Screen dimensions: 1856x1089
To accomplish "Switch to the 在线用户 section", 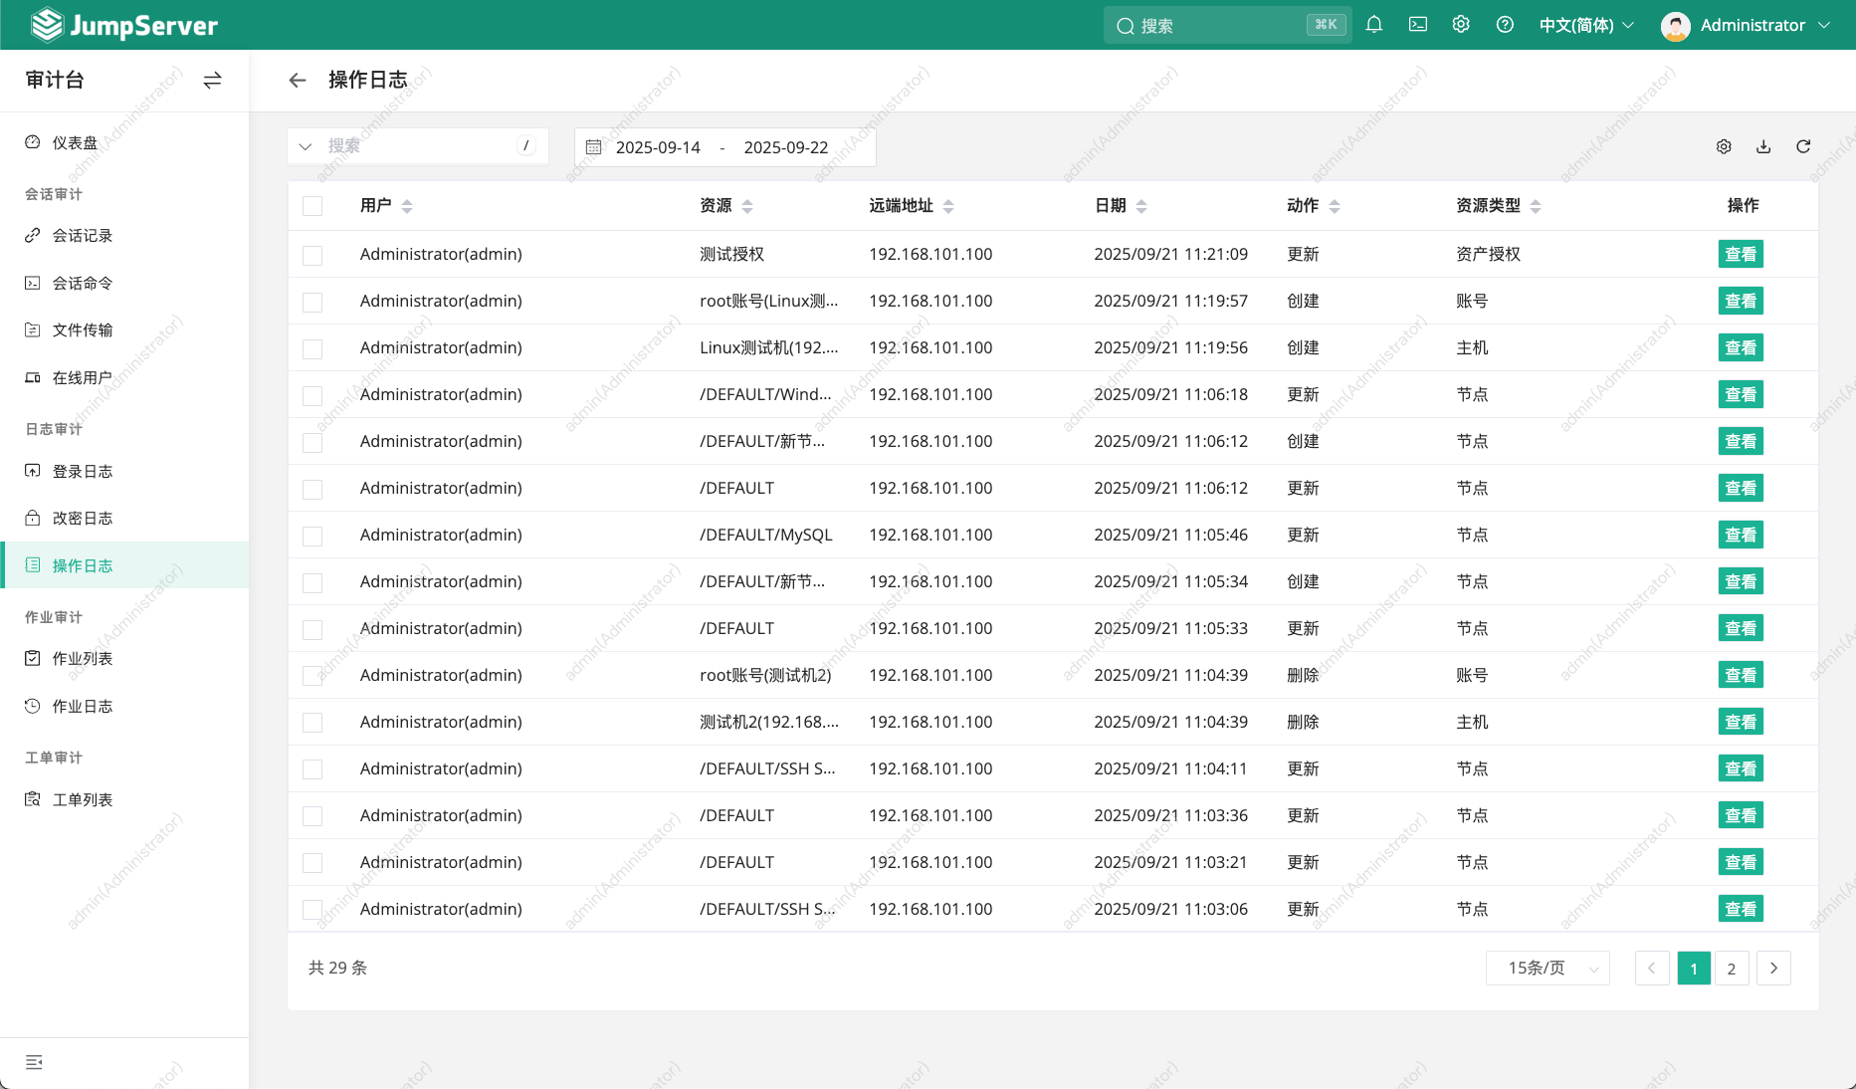I will coord(84,377).
